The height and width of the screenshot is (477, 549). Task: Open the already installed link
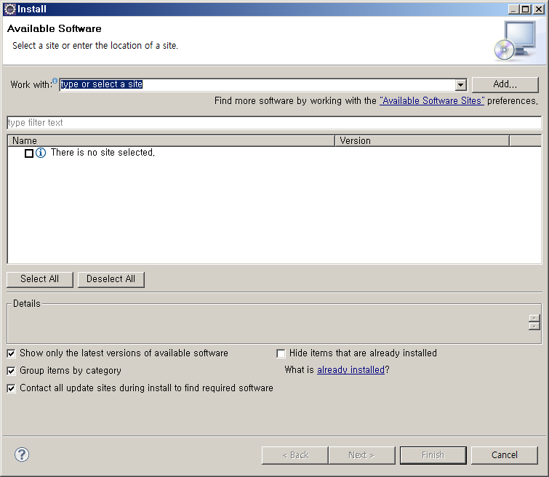(350, 370)
